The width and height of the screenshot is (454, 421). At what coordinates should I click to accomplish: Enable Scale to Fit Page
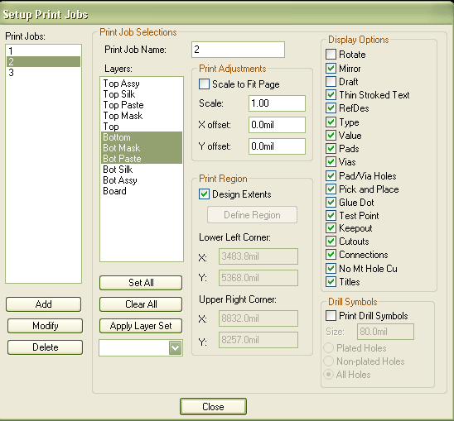click(x=204, y=84)
